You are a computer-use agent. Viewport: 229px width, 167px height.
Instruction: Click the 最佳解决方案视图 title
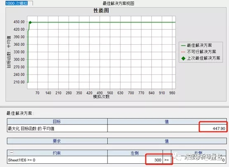click(x=118, y=3)
